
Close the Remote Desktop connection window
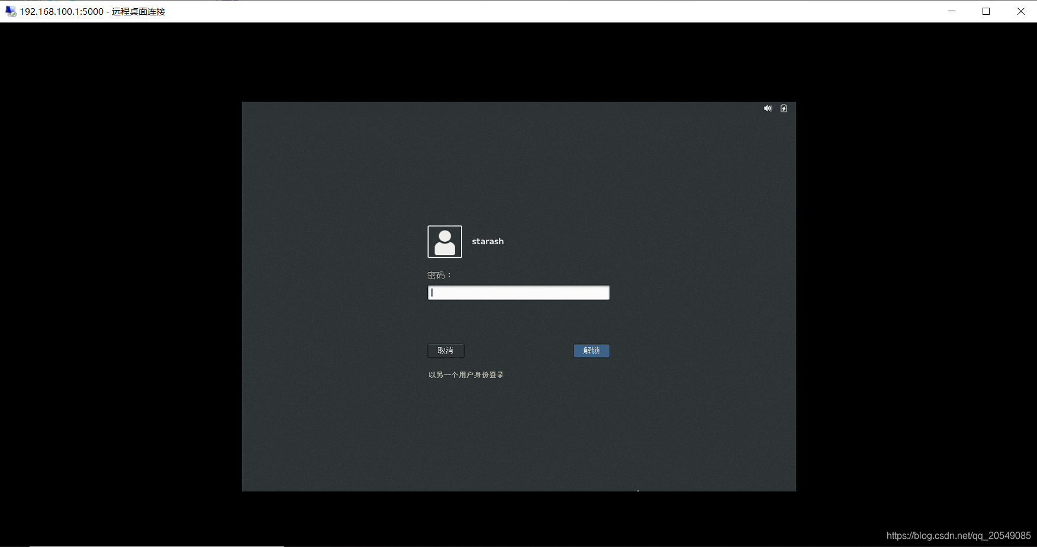(1020, 11)
